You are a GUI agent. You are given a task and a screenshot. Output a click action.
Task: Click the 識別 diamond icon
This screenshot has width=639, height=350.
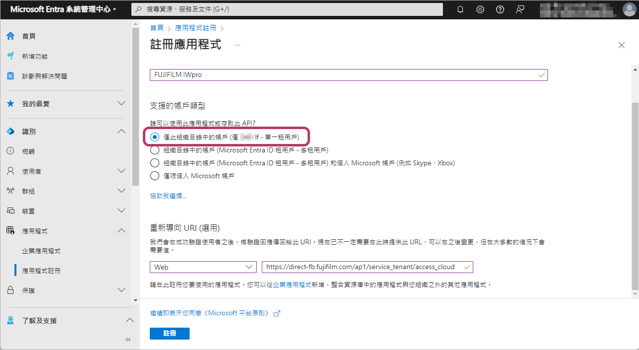coord(10,132)
